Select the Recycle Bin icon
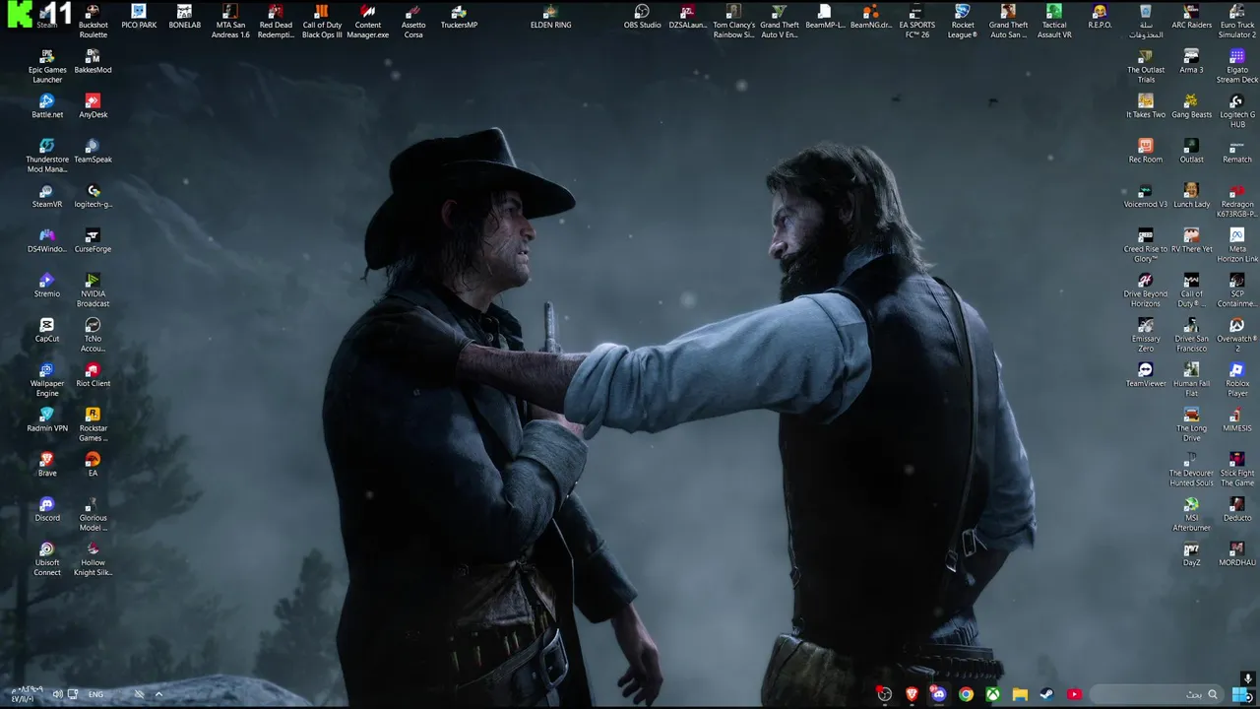1260x709 pixels. pyautogui.click(x=1146, y=20)
